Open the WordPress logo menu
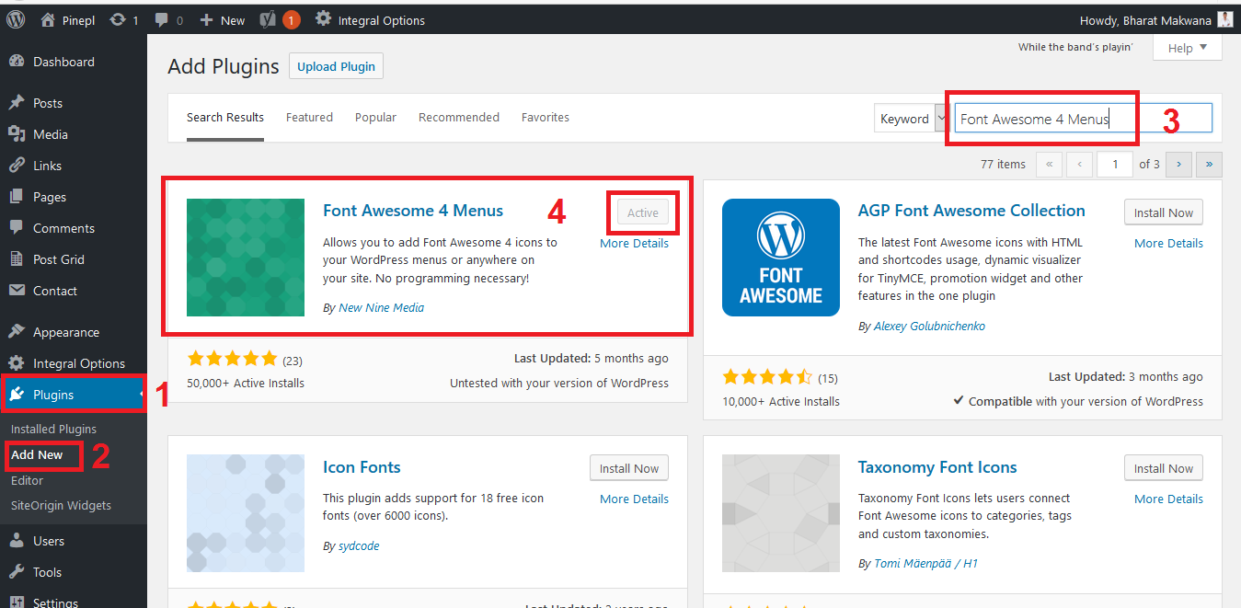This screenshot has height=608, width=1241. pyautogui.click(x=15, y=18)
